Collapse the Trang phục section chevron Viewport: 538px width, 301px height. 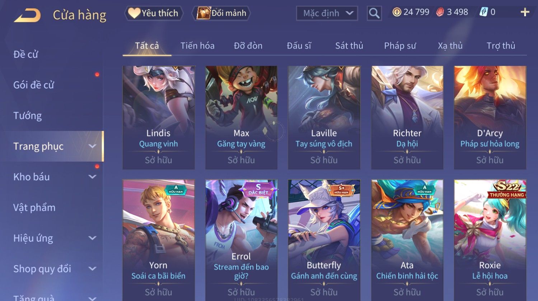pyautogui.click(x=92, y=146)
